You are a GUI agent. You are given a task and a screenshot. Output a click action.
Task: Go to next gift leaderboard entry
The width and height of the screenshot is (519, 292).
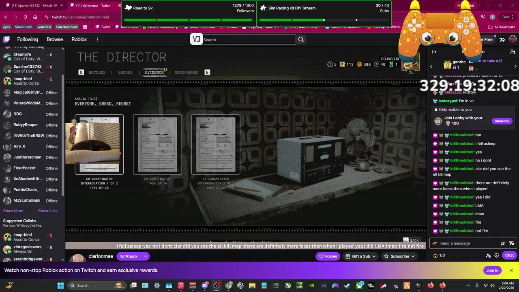[x=515, y=66]
